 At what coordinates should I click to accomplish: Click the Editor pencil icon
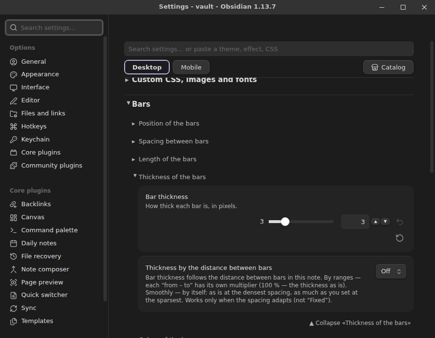click(14, 100)
